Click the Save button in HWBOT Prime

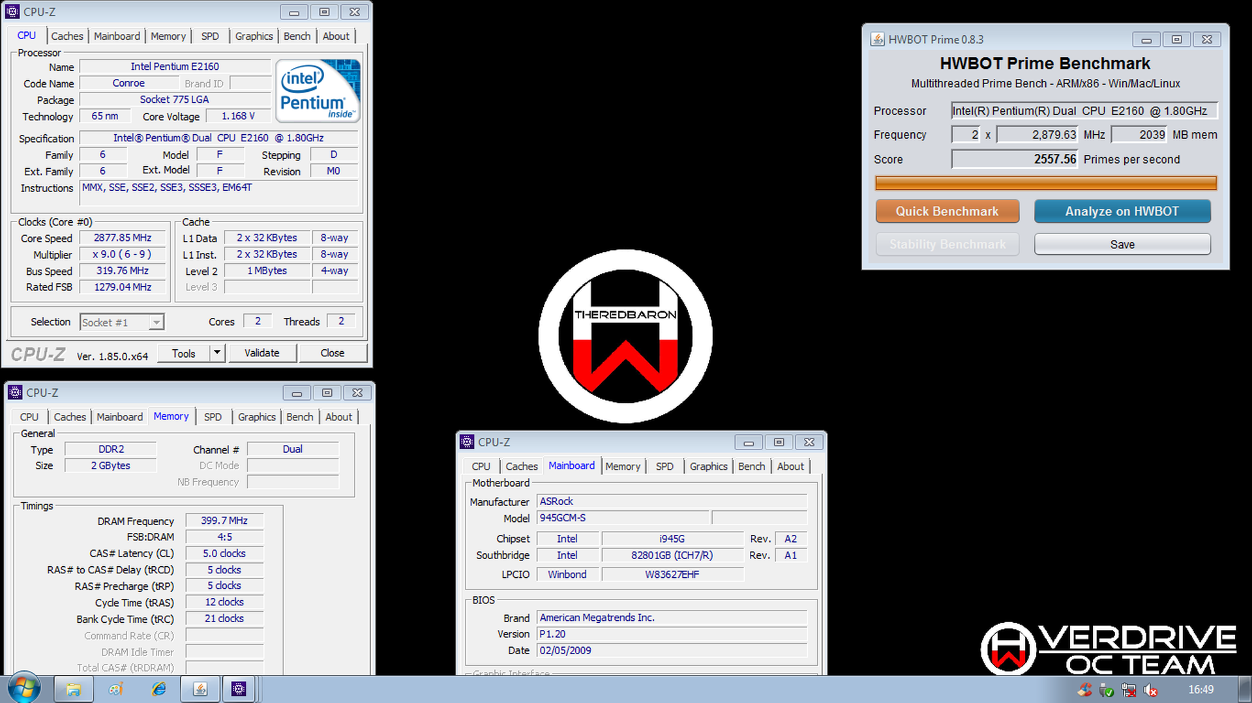tap(1122, 244)
